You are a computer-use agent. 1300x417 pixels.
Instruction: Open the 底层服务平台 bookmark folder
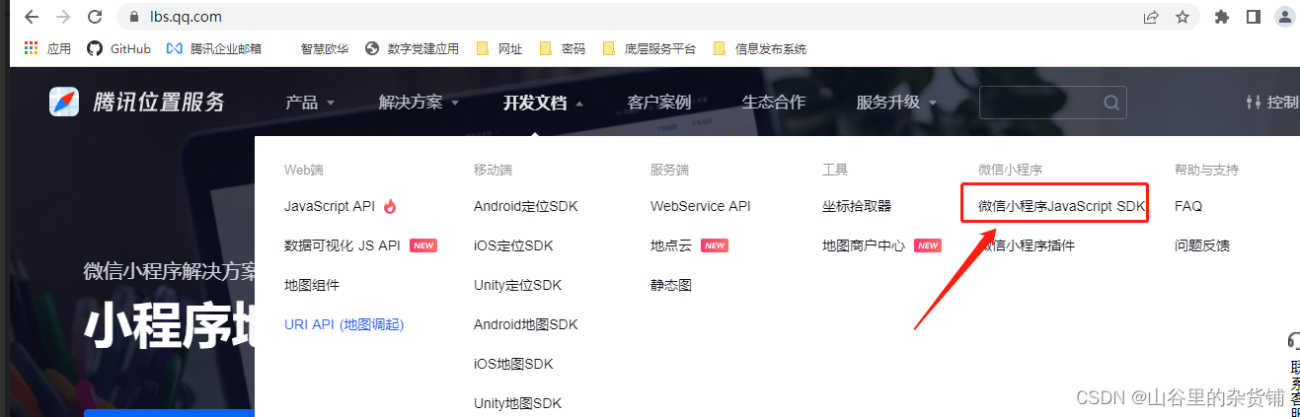[x=649, y=48]
